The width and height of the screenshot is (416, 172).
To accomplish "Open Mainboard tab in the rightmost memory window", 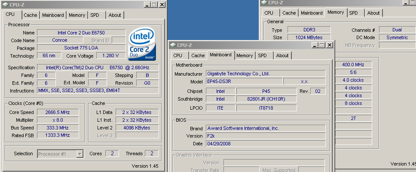I will [x=312, y=13].
